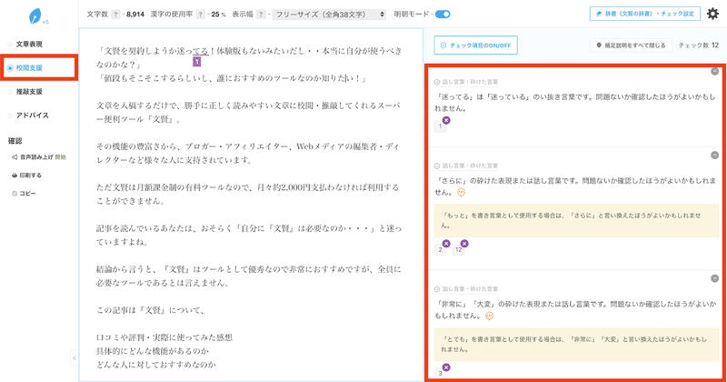Dismiss check 3 with purple X icon
Viewport: 727px width, 382px height.
pos(446,367)
